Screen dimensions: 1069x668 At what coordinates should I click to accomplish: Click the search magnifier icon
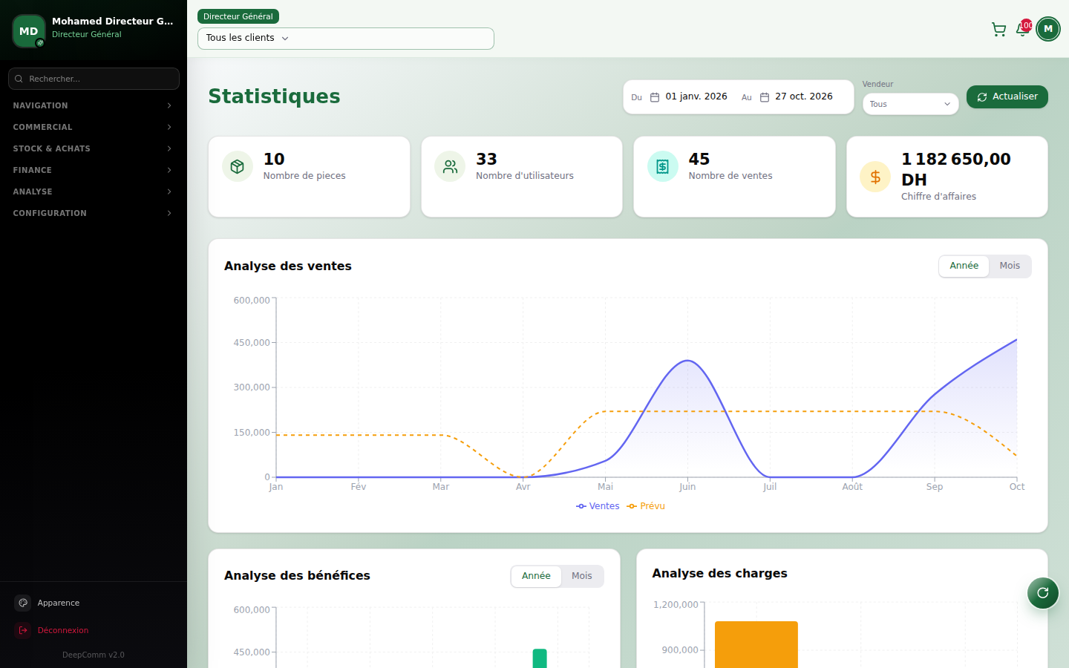(x=19, y=79)
